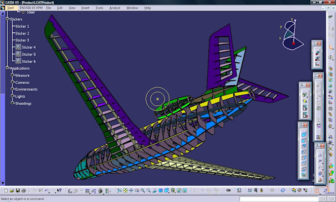The width and height of the screenshot is (336, 202).
Task: Toggle Hide/Show on bottom toolbar
Action: coord(179,191)
